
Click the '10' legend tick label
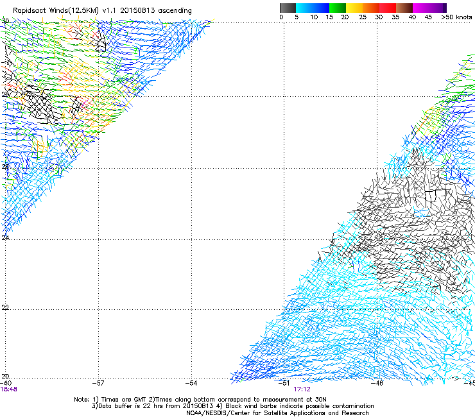click(314, 17)
